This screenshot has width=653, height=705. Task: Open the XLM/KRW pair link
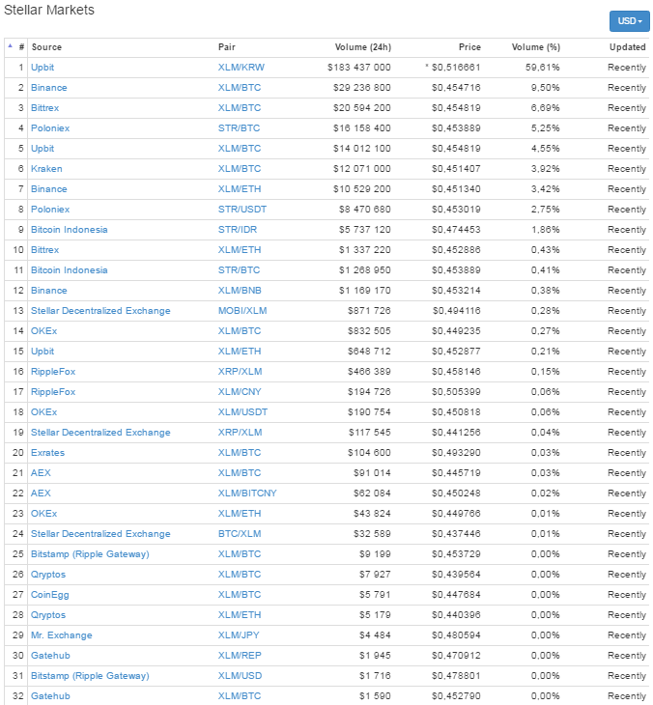(x=241, y=68)
